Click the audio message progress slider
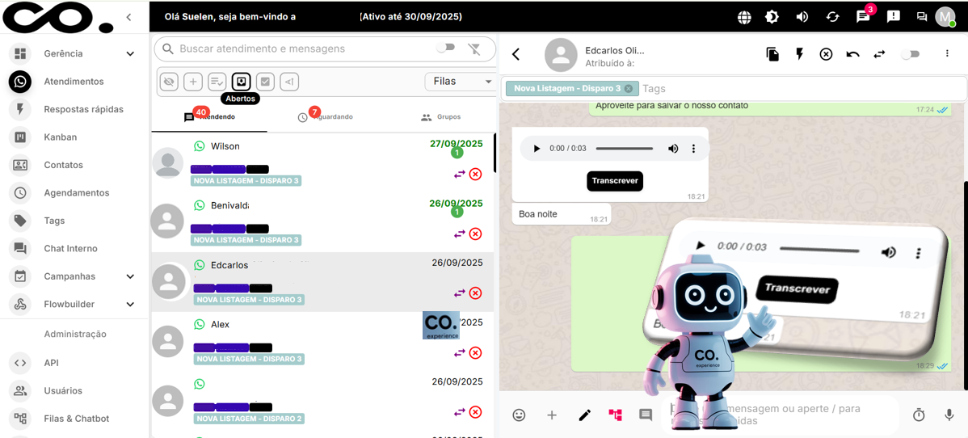This screenshot has width=968, height=438. (625, 149)
